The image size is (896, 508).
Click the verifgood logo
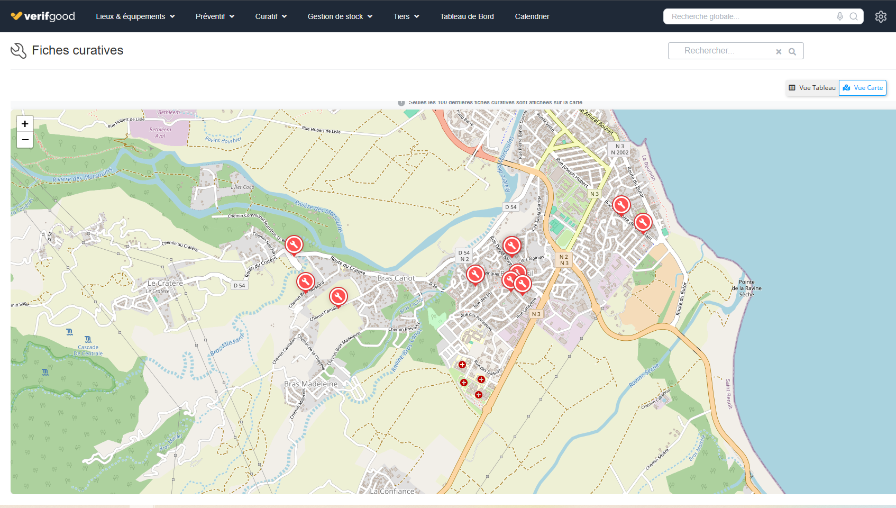point(43,16)
